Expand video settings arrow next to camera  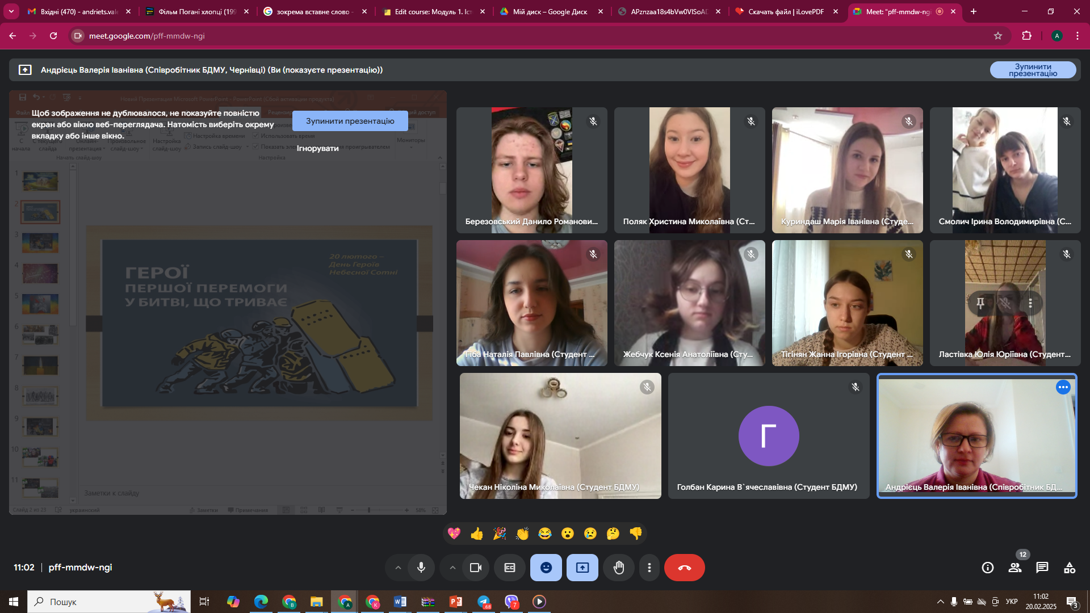click(452, 568)
